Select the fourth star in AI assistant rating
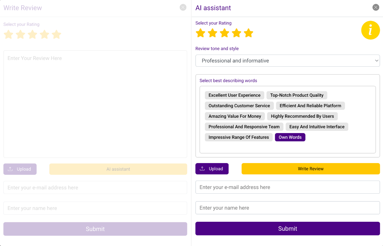 coord(236,33)
